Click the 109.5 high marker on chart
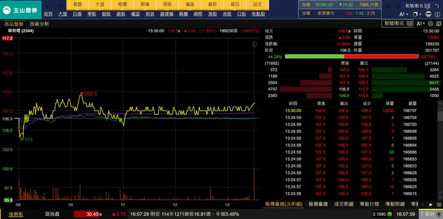This screenshot has width=443, height=219. point(89,94)
